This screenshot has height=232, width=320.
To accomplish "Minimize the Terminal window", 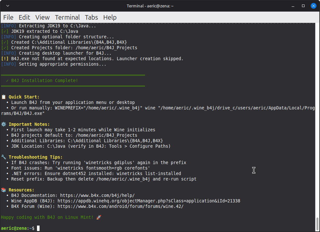I will [x=293, y=6].
